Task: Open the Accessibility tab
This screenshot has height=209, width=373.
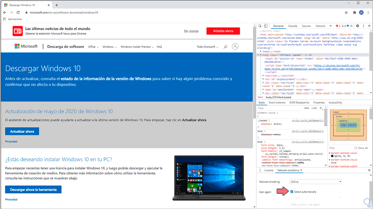Action: (335, 103)
